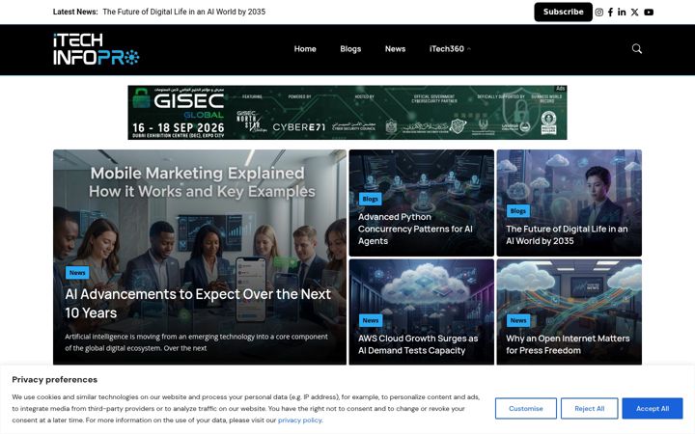
Task: Go to the Home menu item
Action: point(305,49)
